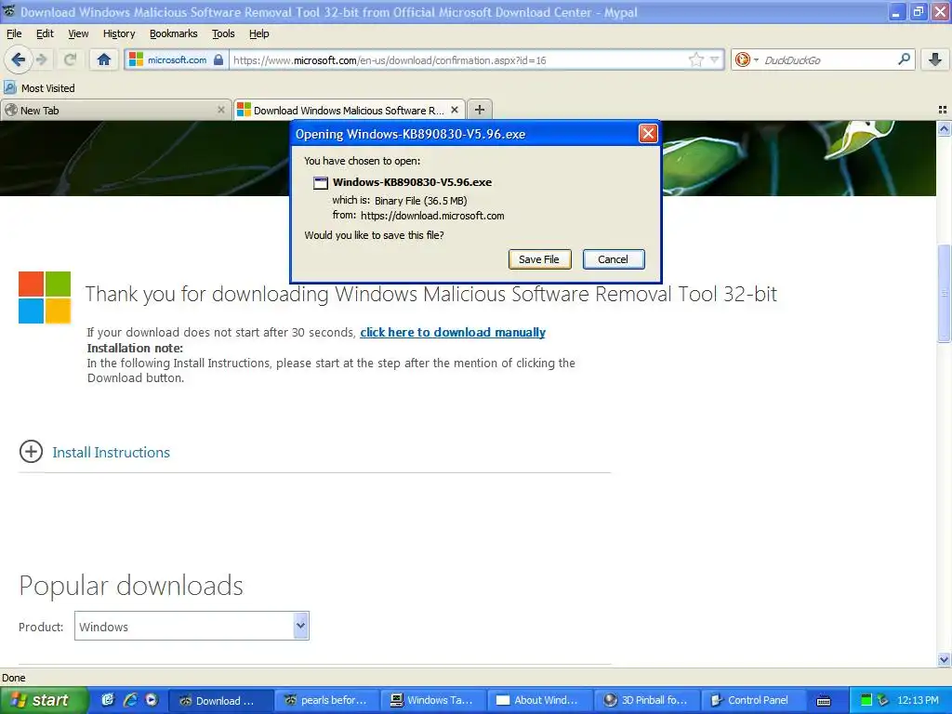Launch Internet Explorer from quick launch
Image resolution: width=952 pixels, height=714 pixels.
[130, 700]
